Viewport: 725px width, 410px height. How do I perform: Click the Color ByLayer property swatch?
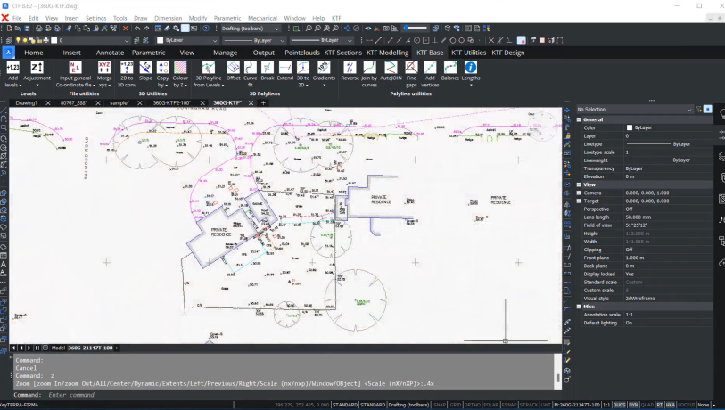(x=630, y=127)
